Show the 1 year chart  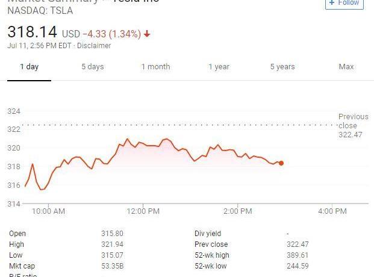tap(219, 67)
